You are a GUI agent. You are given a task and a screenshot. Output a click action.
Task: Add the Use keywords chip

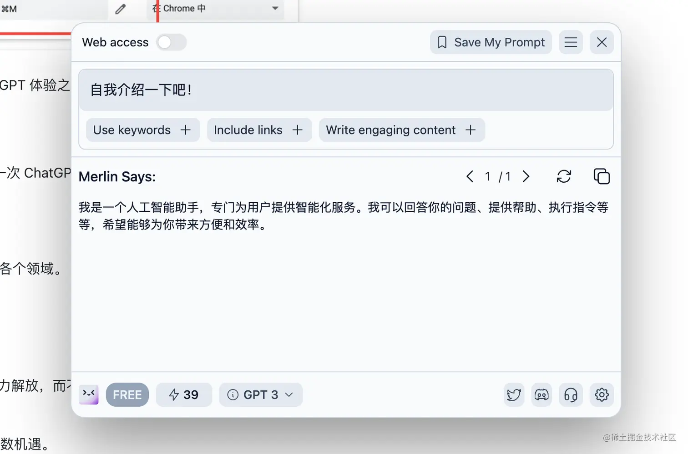143,130
